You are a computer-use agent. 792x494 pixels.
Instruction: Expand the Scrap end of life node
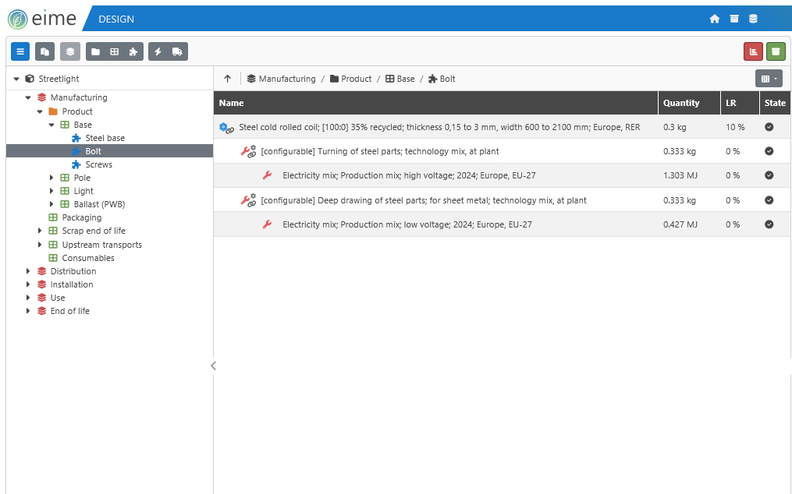click(x=39, y=231)
